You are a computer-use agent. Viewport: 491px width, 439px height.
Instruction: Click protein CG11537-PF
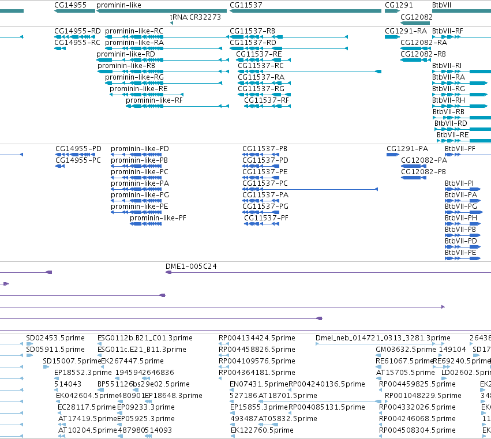266,219
